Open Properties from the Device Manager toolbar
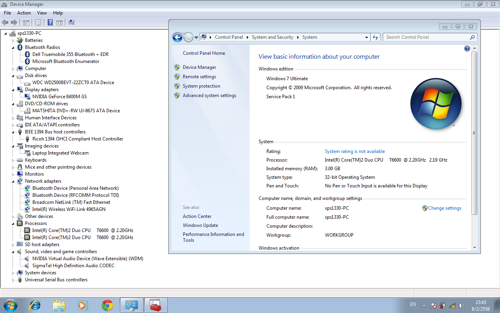The width and height of the screenshot is (500, 313). [x=38, y=22]
